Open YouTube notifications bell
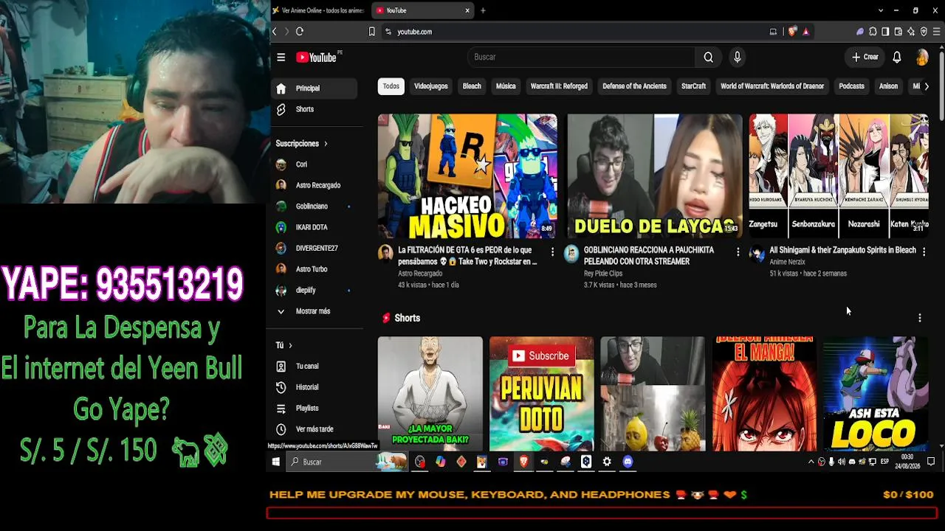 tap(897, 57)
